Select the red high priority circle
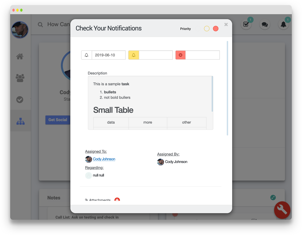 coord(216,29)
